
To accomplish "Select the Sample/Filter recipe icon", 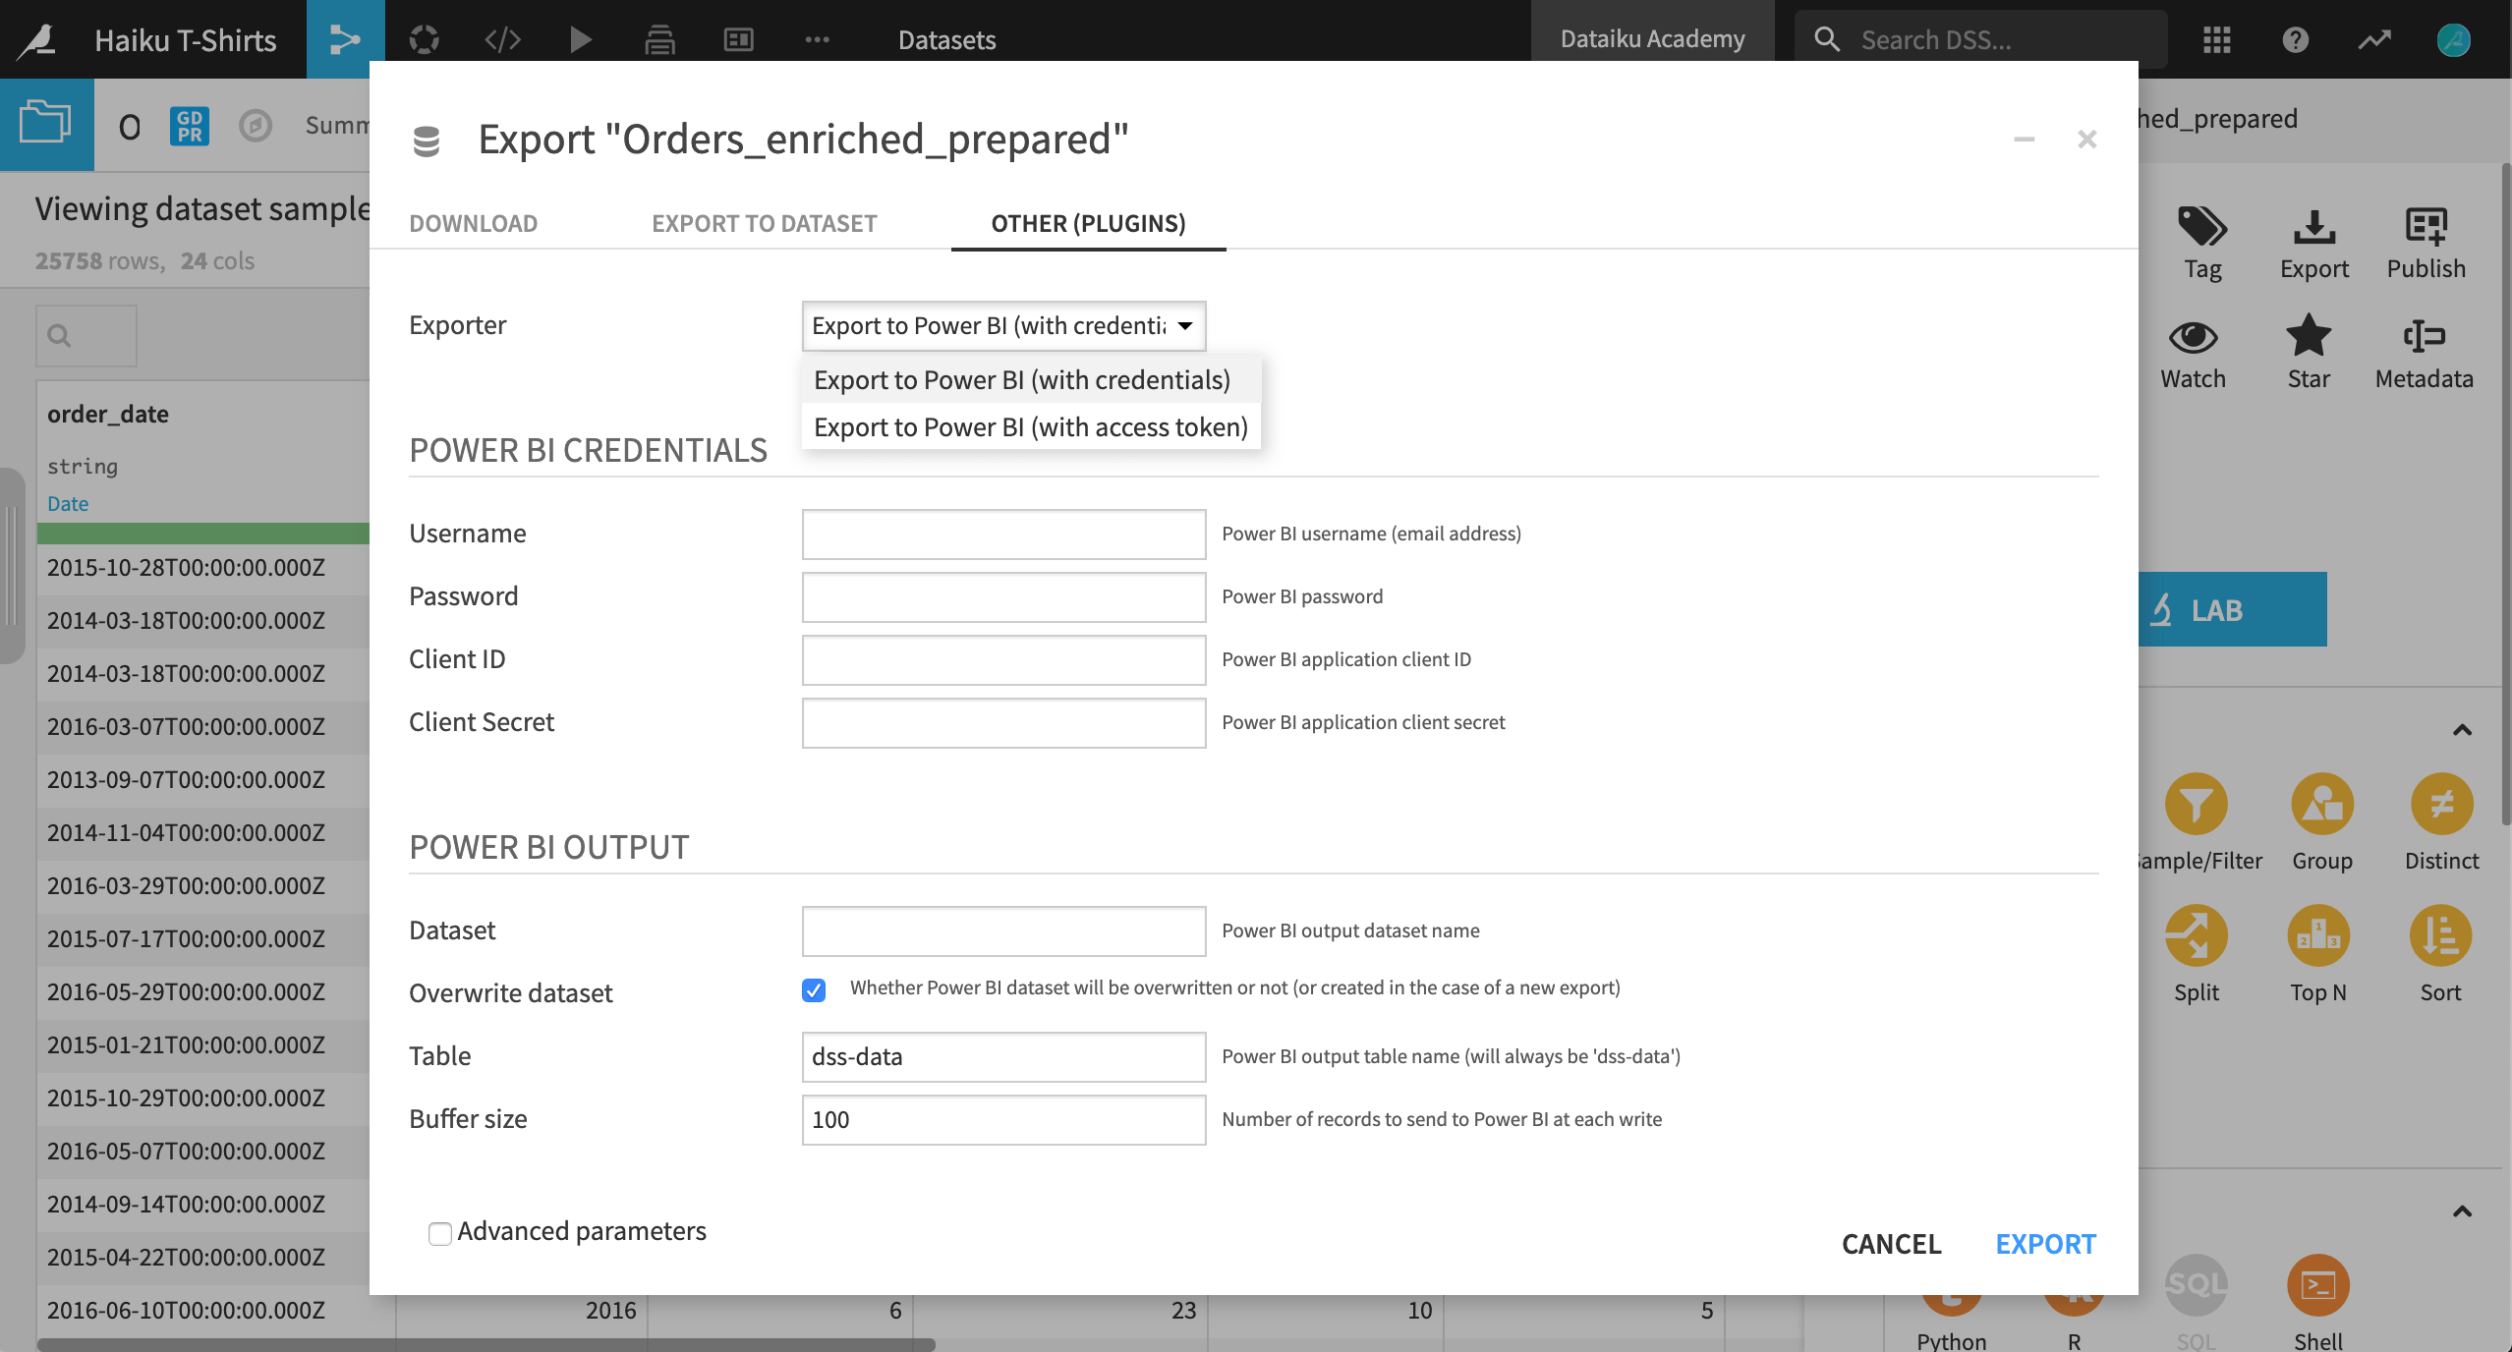I will click(2196, 806).
